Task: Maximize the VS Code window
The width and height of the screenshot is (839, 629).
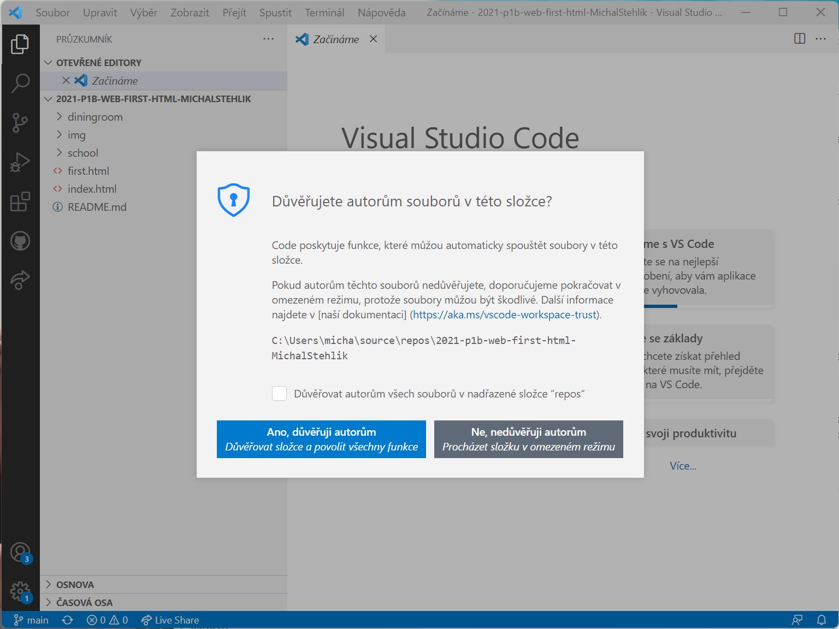Action: (x=783, y=12)
